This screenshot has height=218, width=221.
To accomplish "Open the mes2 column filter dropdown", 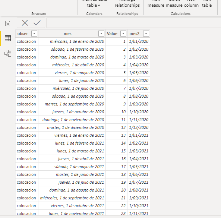I will (x=146, y=34).
